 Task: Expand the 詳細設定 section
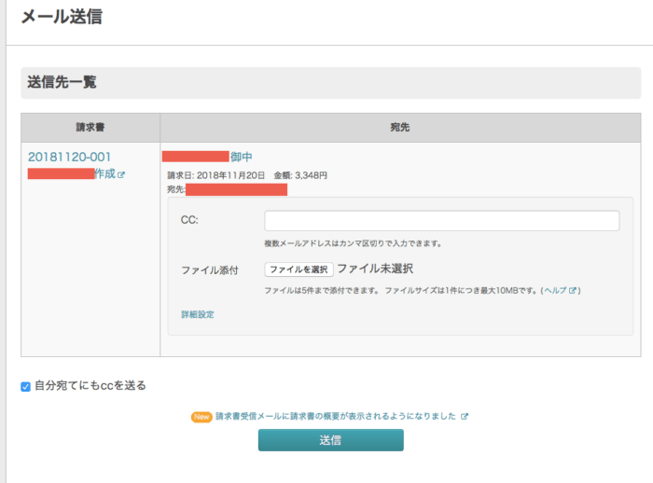click(197, 314)
